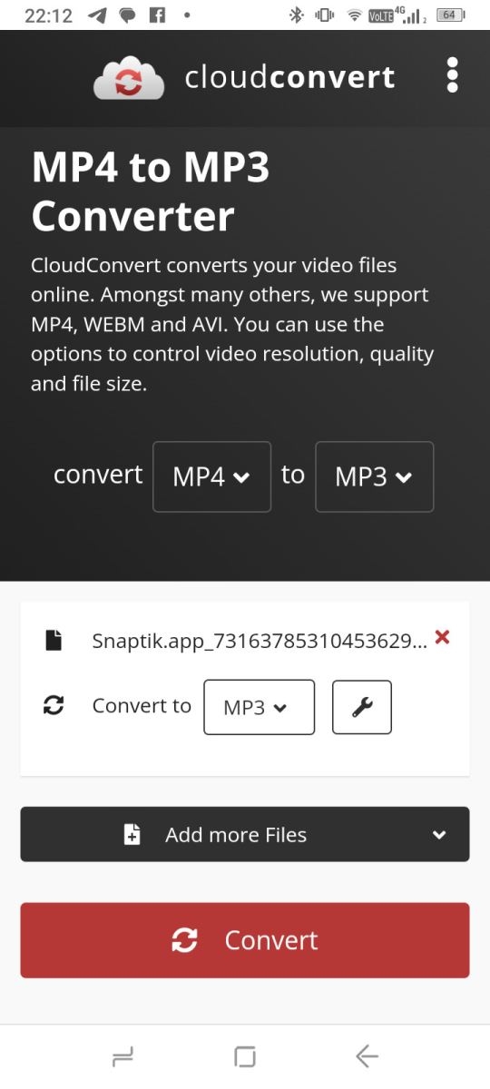Click the circular arrows icon beside Convert to
490x1089 pixels.
coord(54,706)
